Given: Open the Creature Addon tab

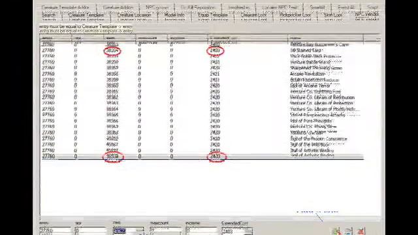Looking at the screenshot, I should click(118, 7).
